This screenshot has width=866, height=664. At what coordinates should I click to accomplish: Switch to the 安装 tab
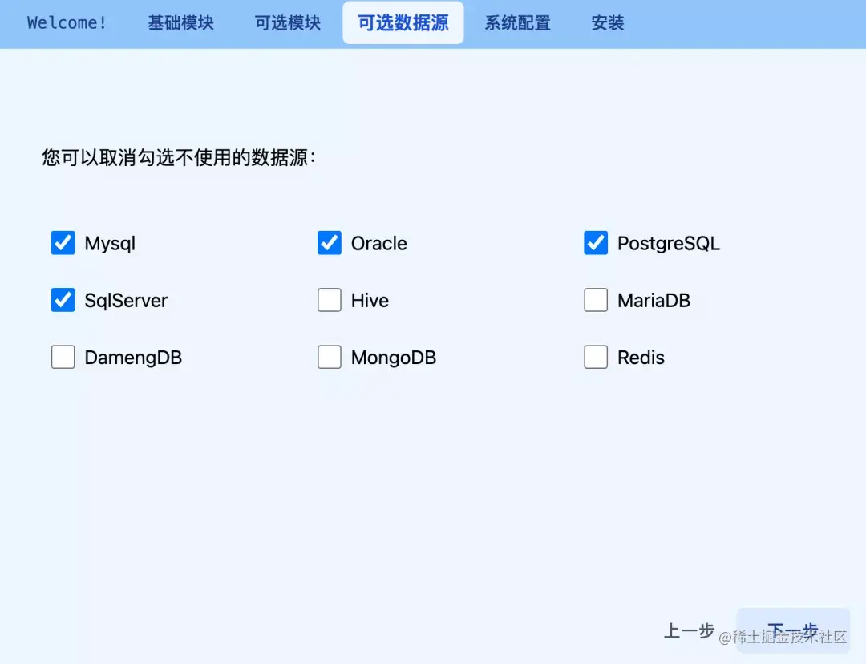coord(608,22)
